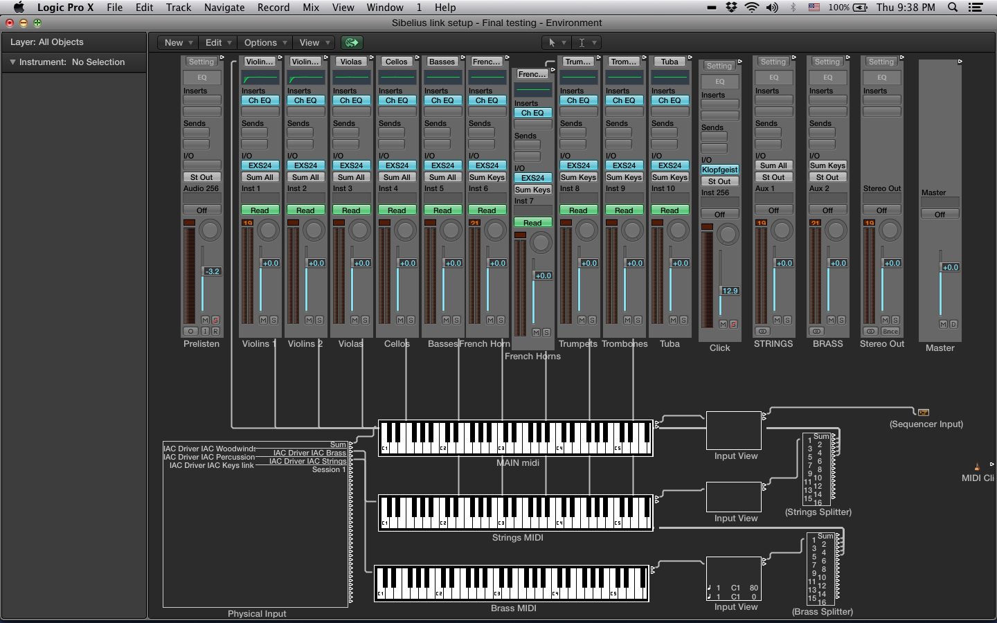Open the Mix menu

[x=311, y=8]
